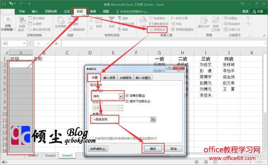The height and width of the screenshot is (165, 268).
Task: Click the range selector icon beside Source field
Action: pyautogui.click(x=153, y=119)
